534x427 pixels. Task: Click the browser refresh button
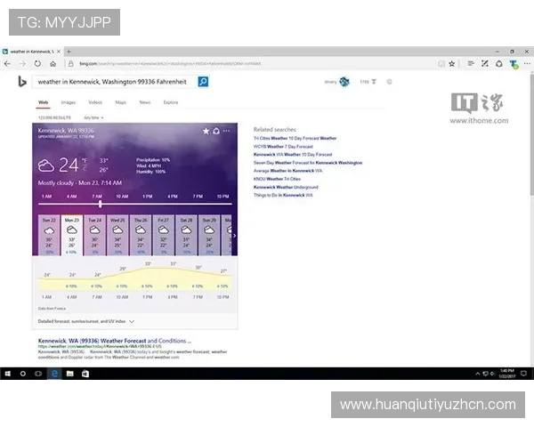(x=37, y=64)
